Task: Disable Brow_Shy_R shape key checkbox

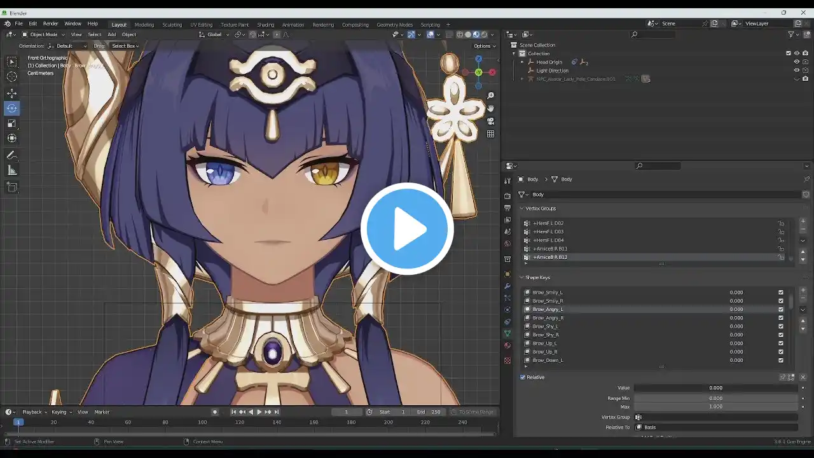Action: click(x=781, y=335)
